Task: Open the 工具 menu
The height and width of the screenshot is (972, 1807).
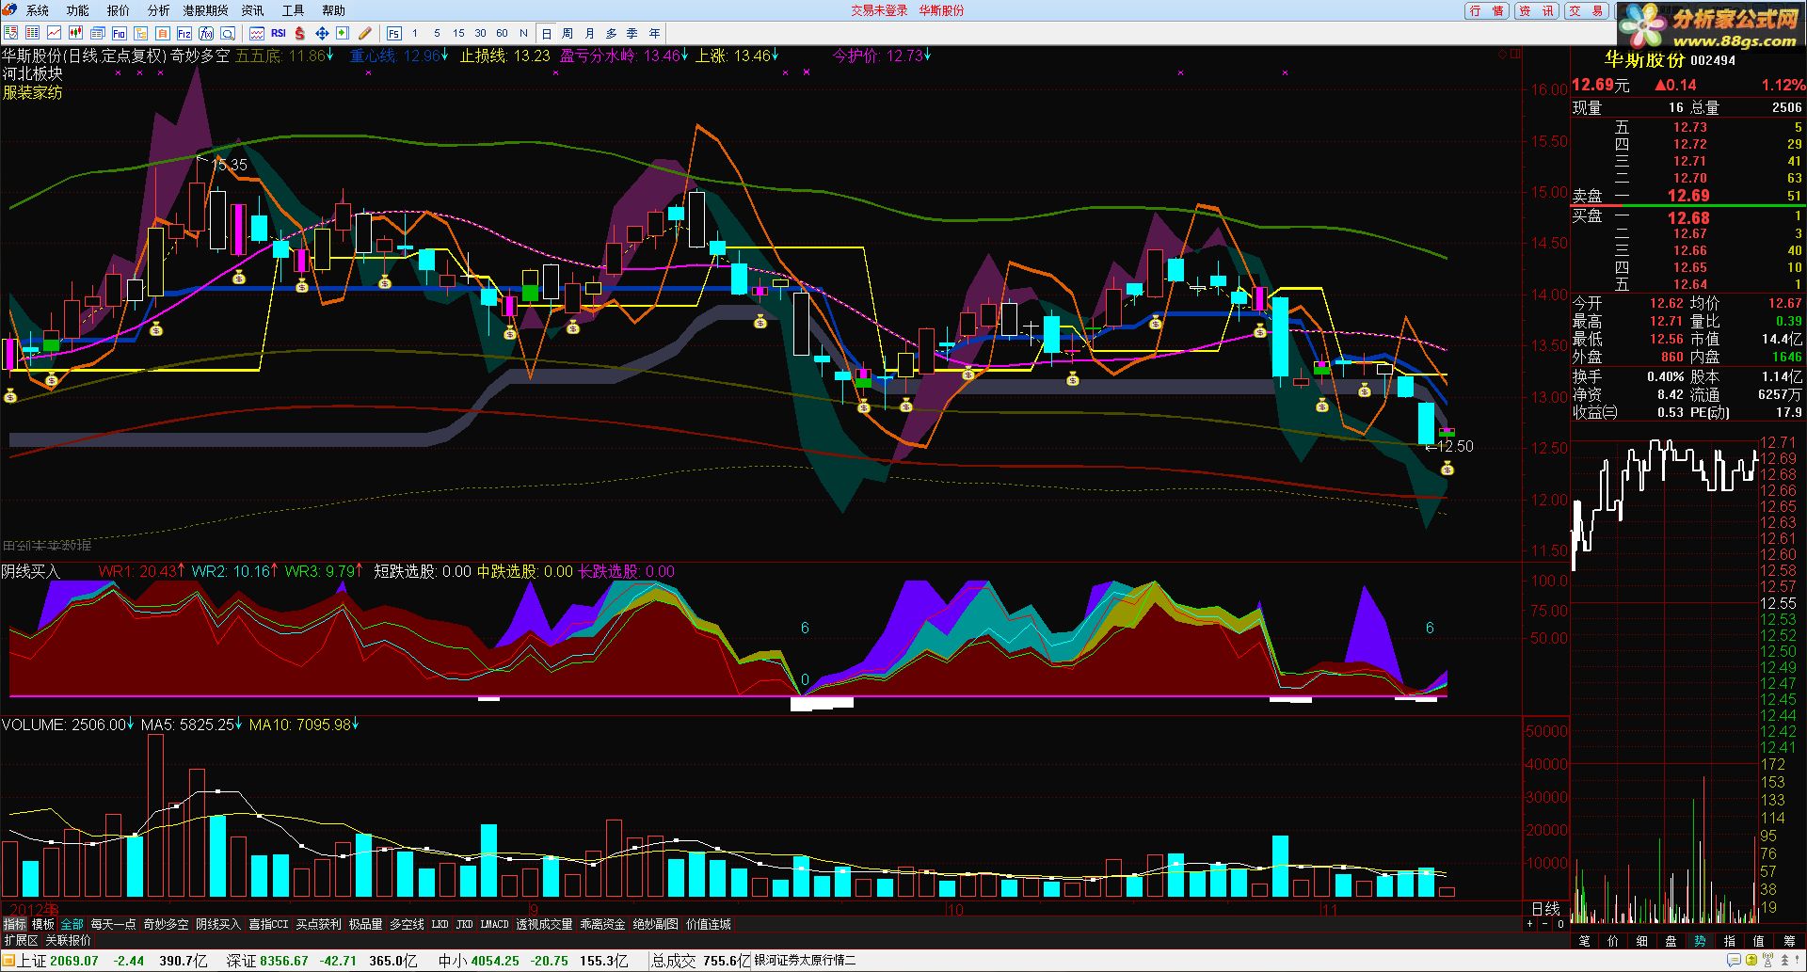Action: coord(293,10)
